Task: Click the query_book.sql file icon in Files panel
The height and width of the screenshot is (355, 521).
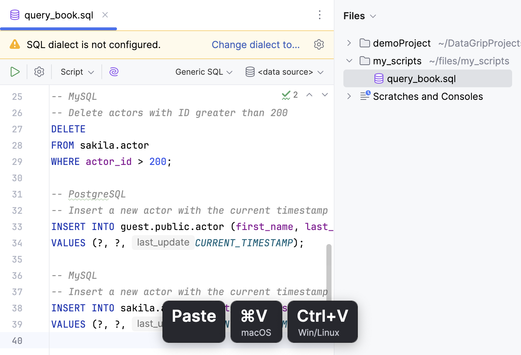Action: click(378, 78)
